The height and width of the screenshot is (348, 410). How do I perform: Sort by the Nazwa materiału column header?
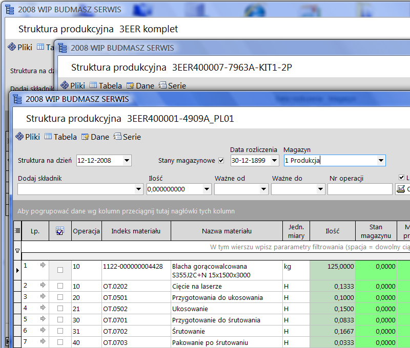click(227, 231)
